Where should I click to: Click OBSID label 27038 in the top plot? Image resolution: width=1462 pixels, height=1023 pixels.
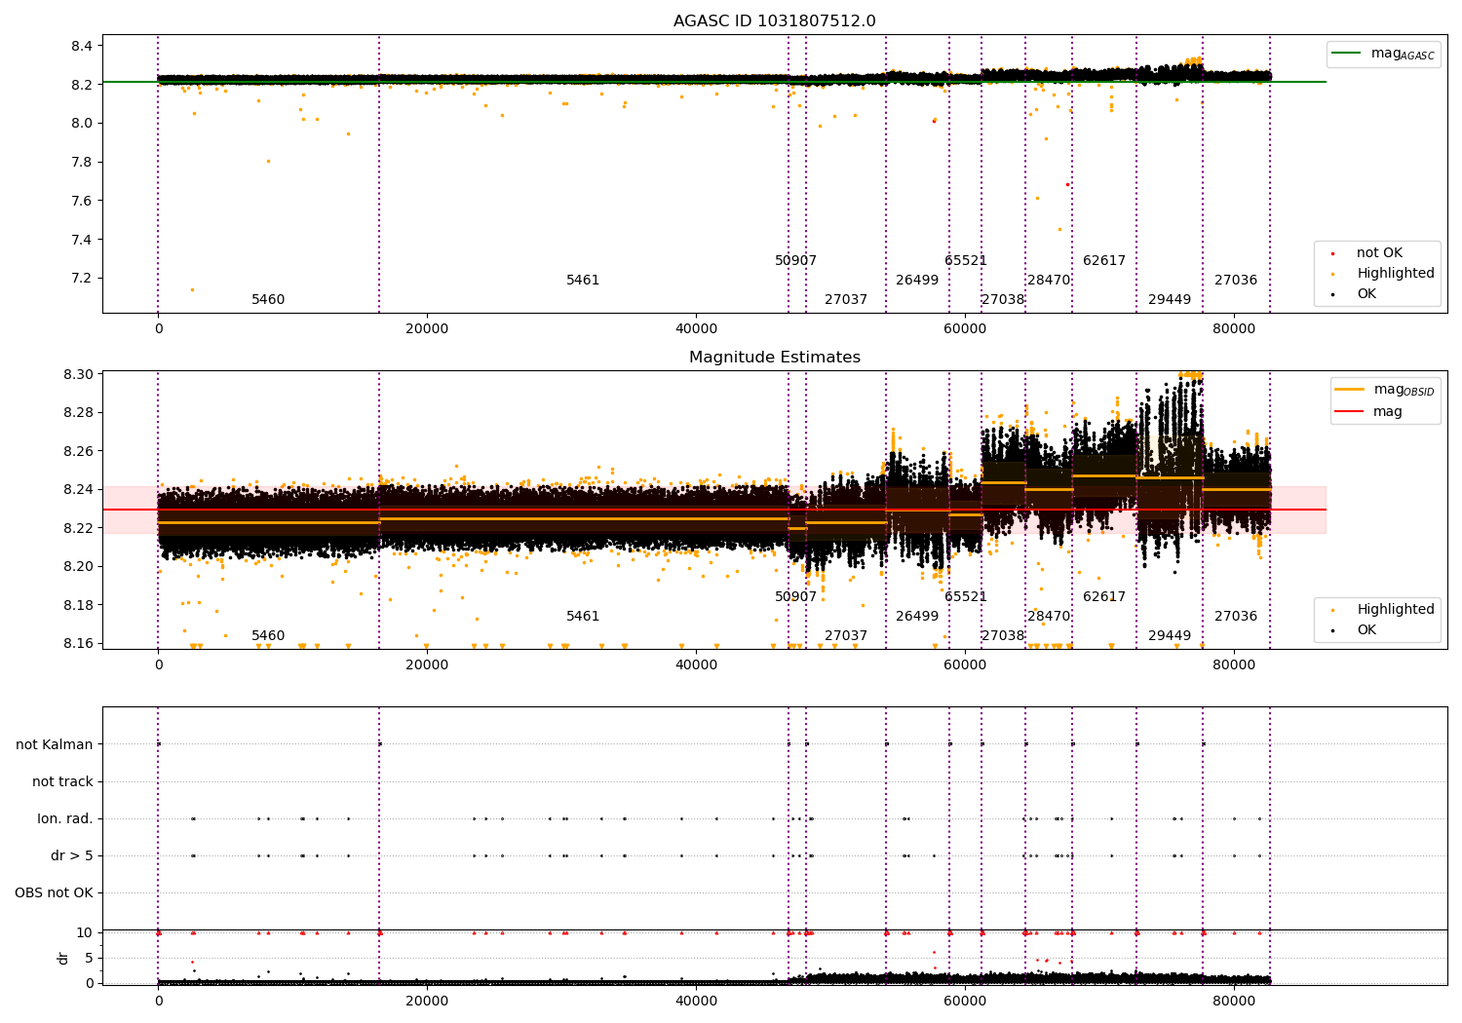click(x=1003, y=300)
